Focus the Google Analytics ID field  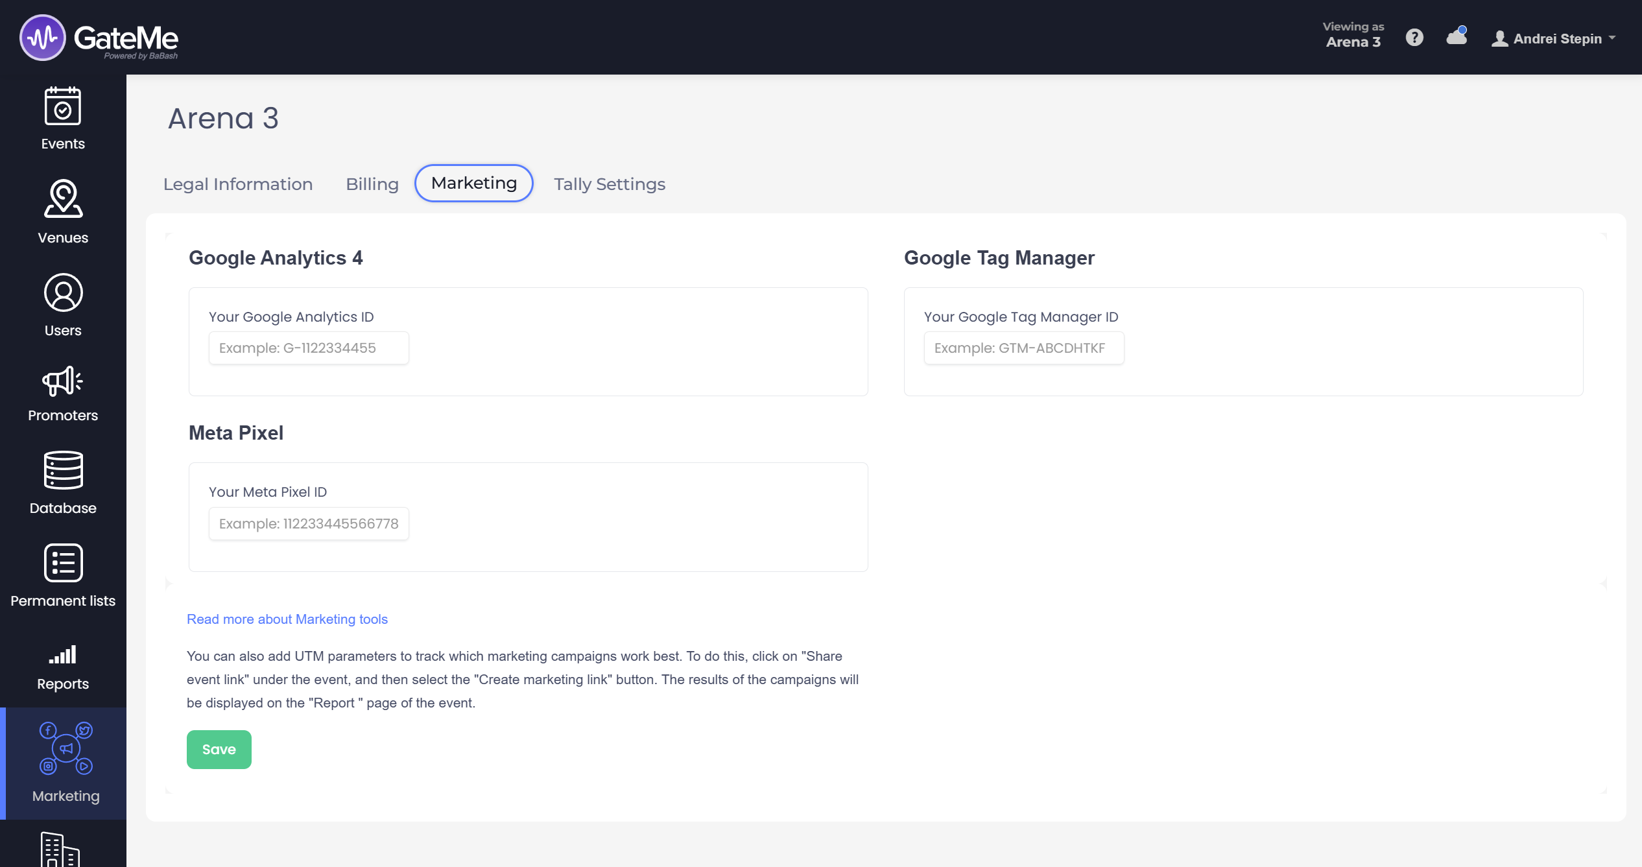coord(309,348)
